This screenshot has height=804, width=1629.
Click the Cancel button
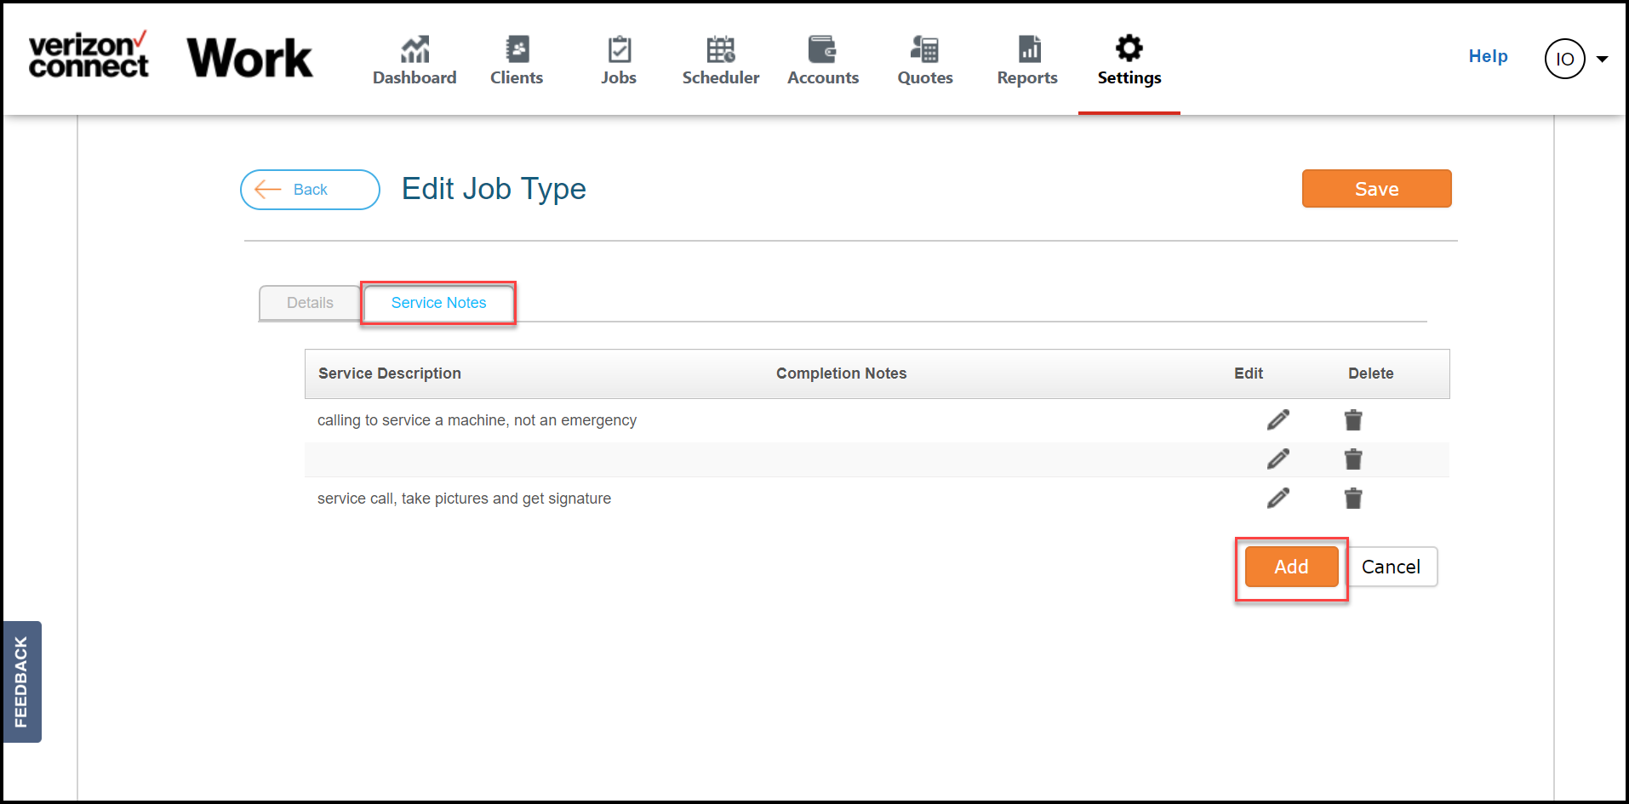(1391, 567)
